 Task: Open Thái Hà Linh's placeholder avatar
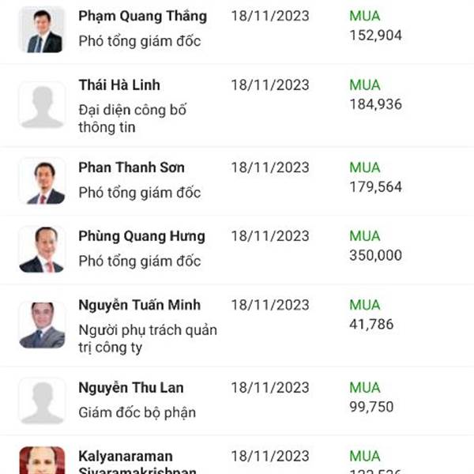(42, 105)
